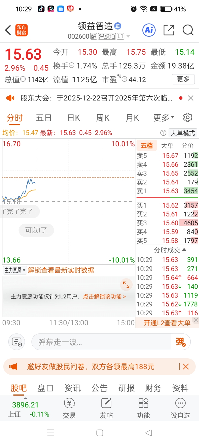Open the 更多 chart period dropdown
The image size is (199, 445).
pos(164,118)
